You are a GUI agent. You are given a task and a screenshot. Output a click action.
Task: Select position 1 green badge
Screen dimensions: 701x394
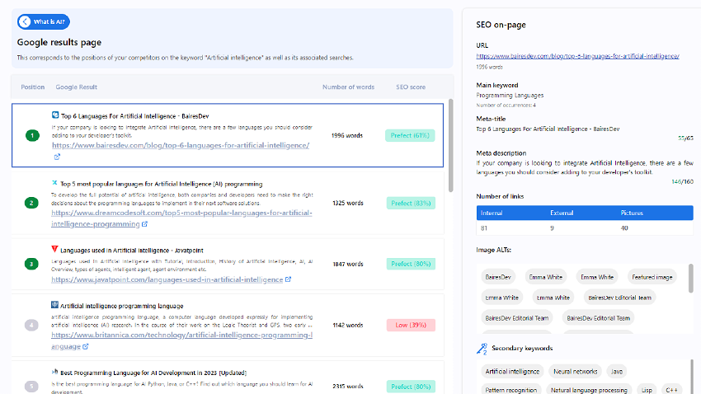click(x=32, y=135)
